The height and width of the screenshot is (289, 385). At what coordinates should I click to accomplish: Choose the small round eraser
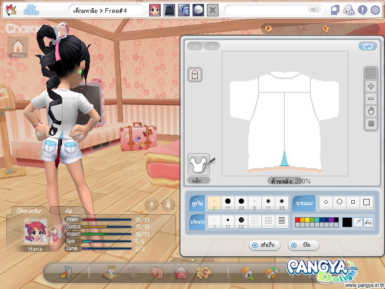tap(326, 202)
